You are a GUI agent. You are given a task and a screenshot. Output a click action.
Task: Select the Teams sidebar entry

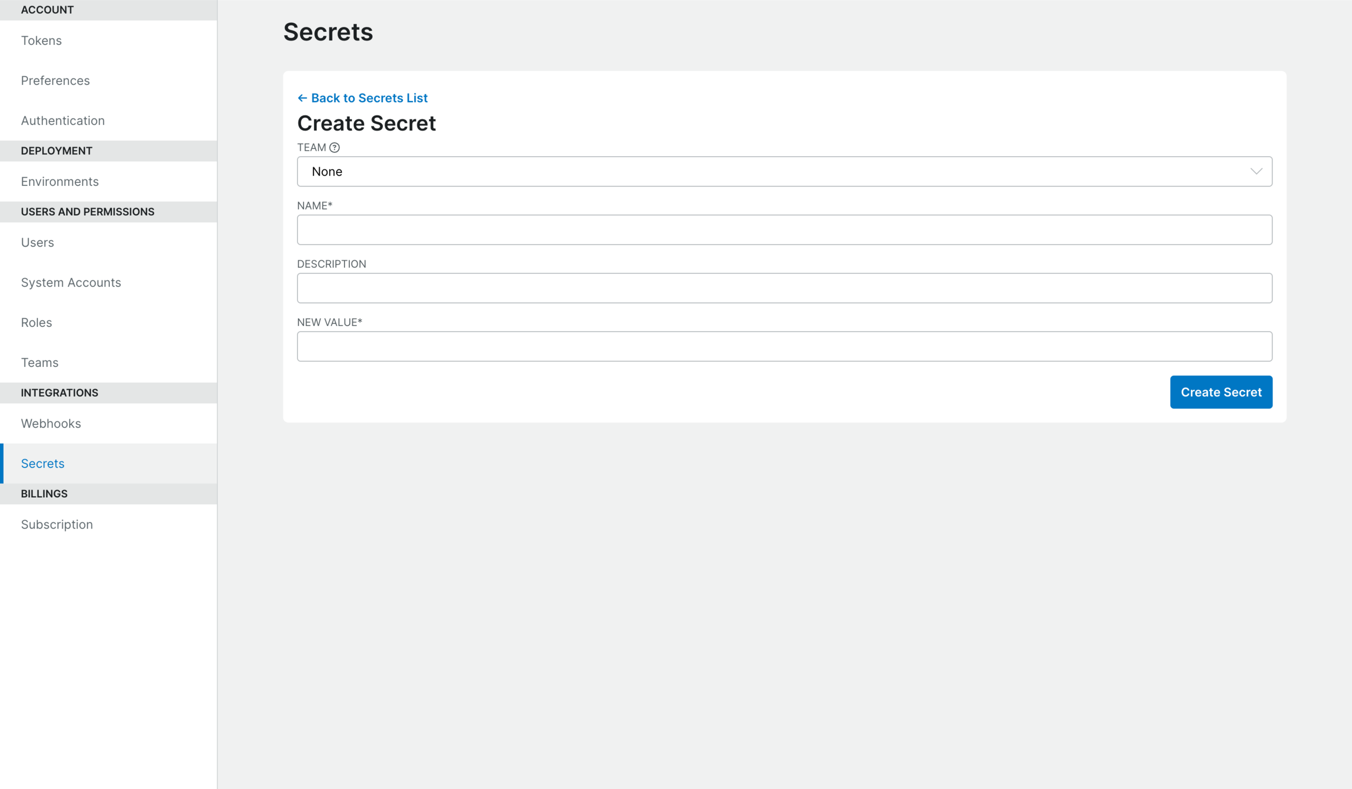click(x=39, y=362)
